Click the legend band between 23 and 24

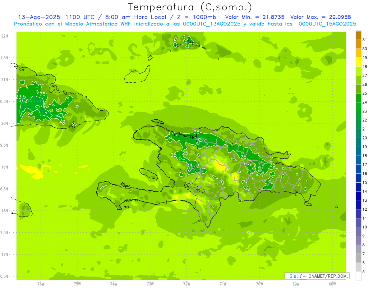(x=358, y=107)
